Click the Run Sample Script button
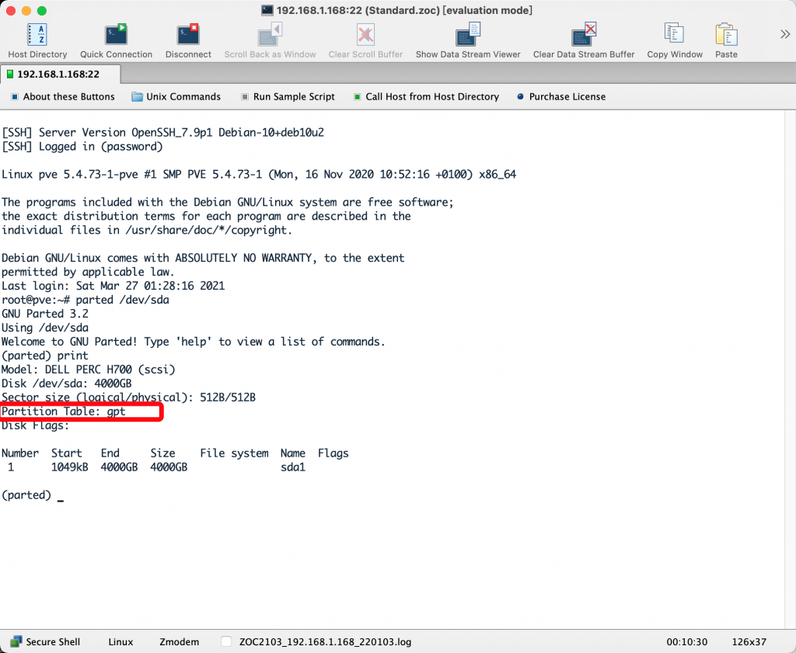Screen dimensions: 796x653 pyautogui.click(x=288, y=97)
